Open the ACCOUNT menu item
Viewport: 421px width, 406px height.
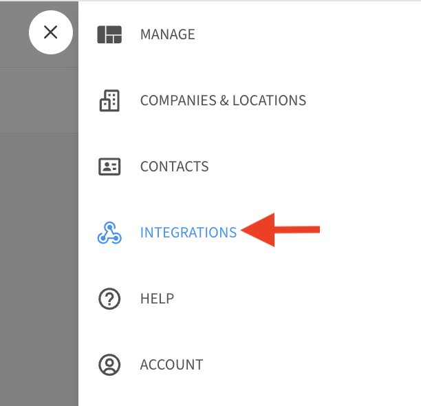pyautogui.click(x=171, y=365)
